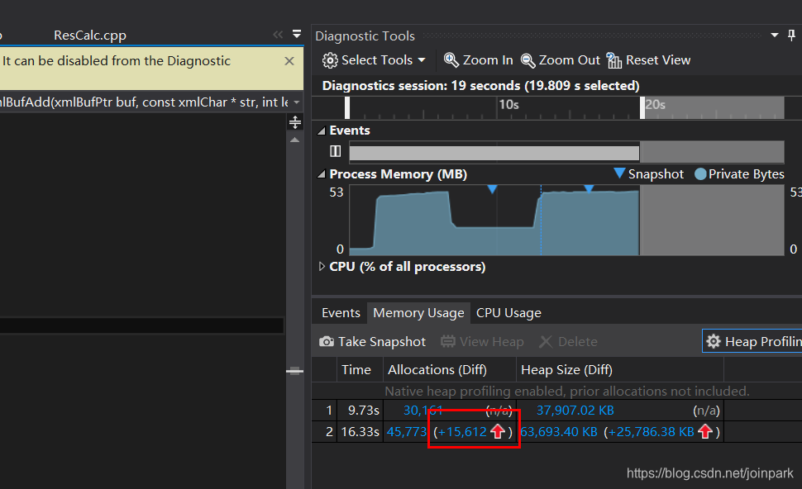Close the yellow notification bar
Viewport: 802px width, 489px height.
coord(289,61)
